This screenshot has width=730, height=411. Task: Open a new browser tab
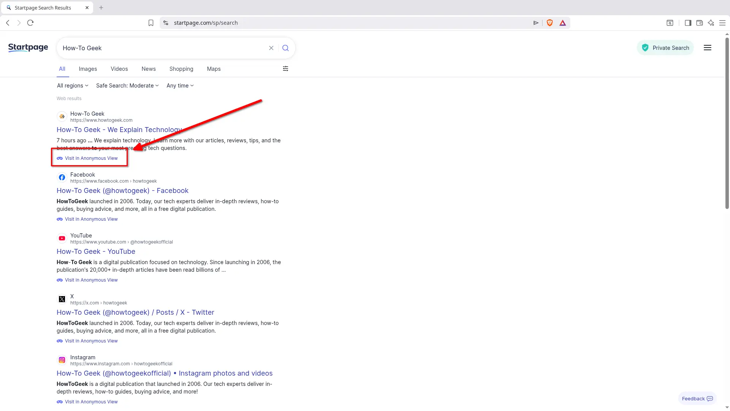[101, 8]
